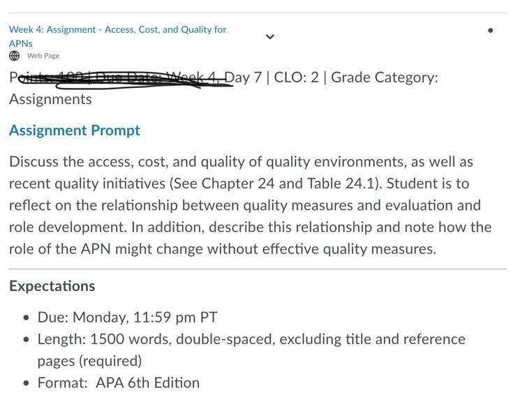
Task: Select the 'Web Page' type label
Action: 43,56
